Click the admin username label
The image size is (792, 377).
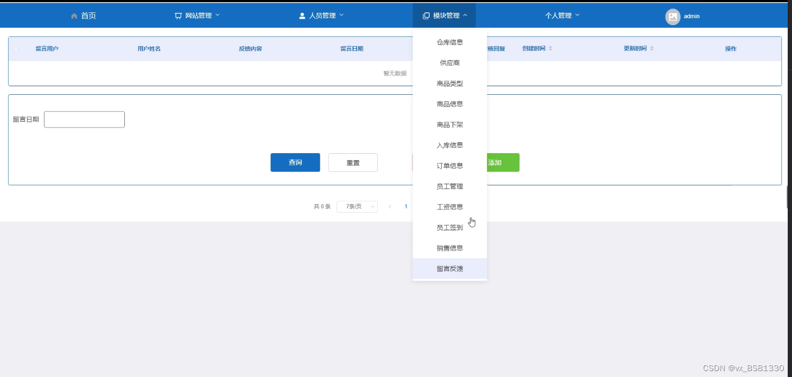(692, 17)
